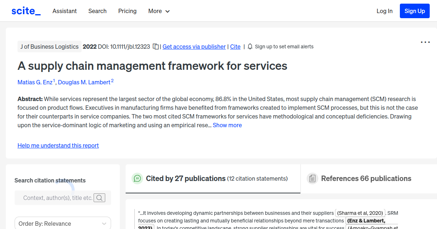Open Help me understand this report
The height and width of the screenshot is (229, 437).
(x=58, y=145)
